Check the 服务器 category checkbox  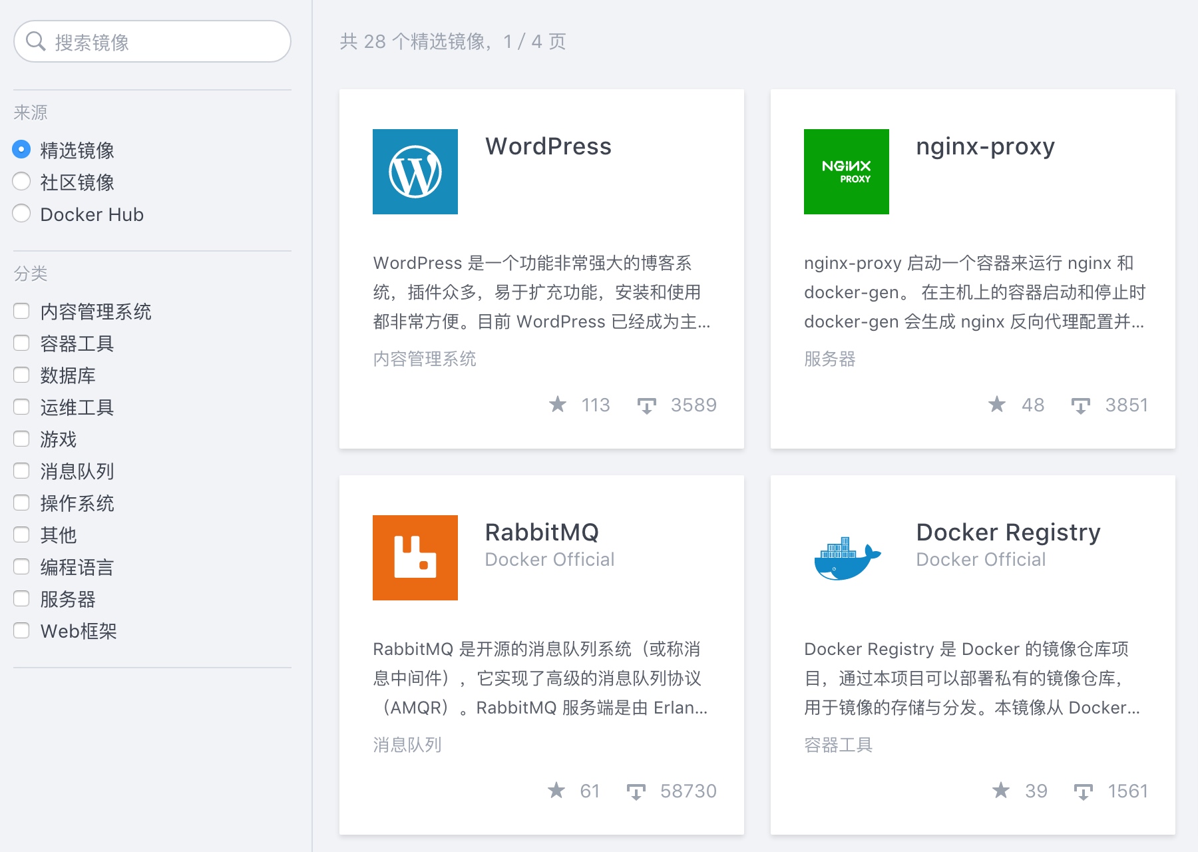coord(21,598)
